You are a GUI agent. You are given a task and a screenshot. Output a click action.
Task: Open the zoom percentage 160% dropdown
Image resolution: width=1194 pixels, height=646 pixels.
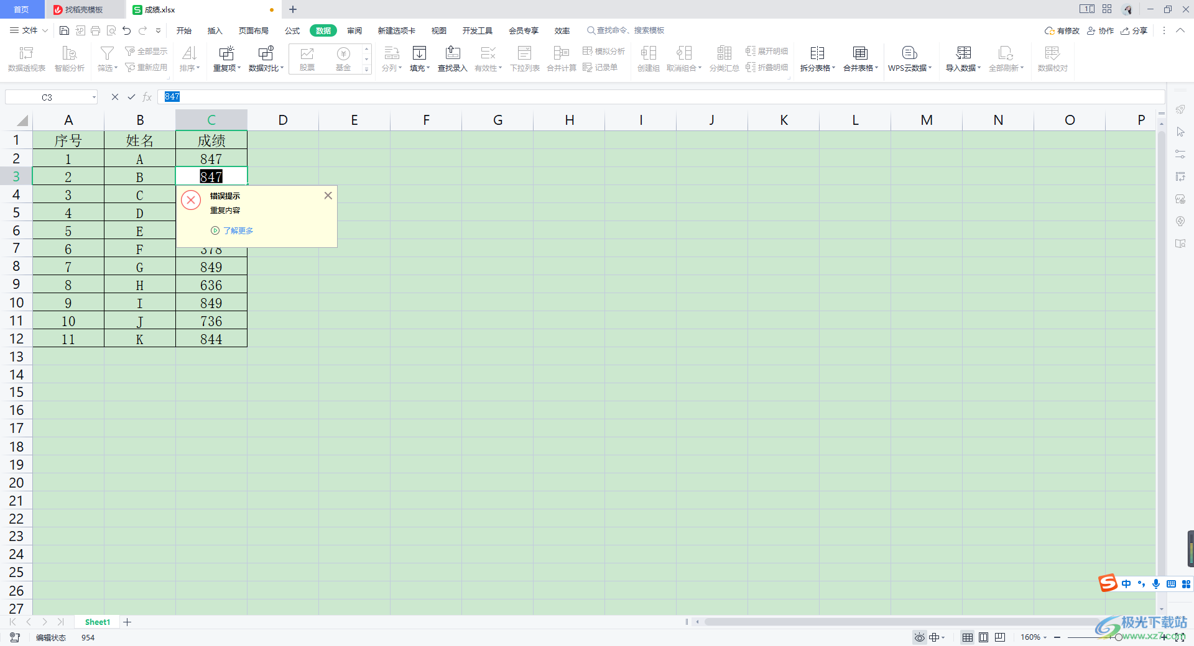tap(1034, 637)
